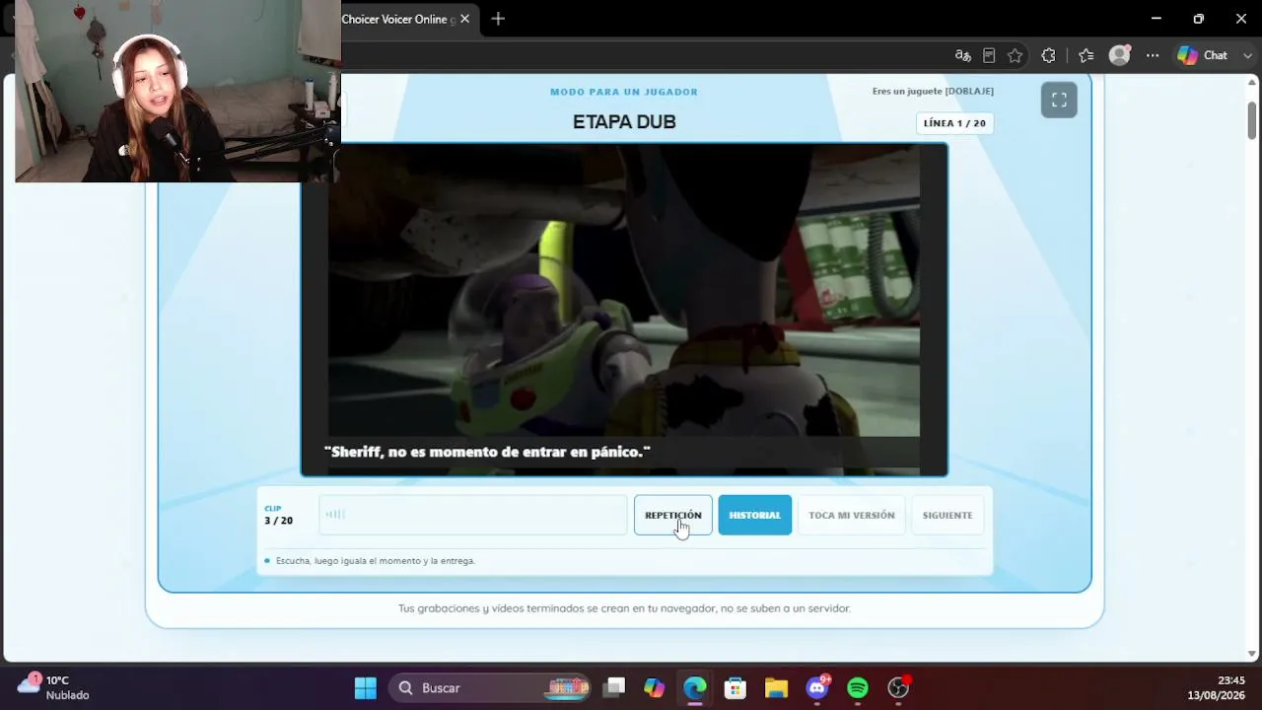Open the OBS Studio taskbar icon
Image resolution: width=1262 pixels, height=710 pixels.
[x=898, y=688]
